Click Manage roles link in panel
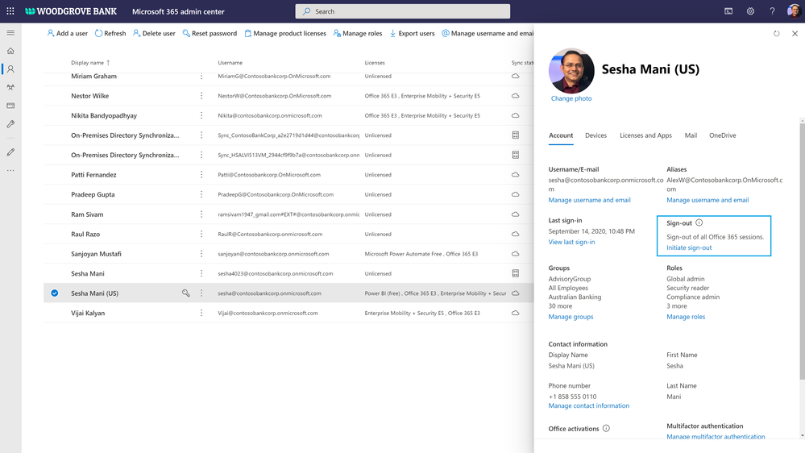The height and width of the screenshot is (453, 805). pyautogui.click(x=686, y=317)
